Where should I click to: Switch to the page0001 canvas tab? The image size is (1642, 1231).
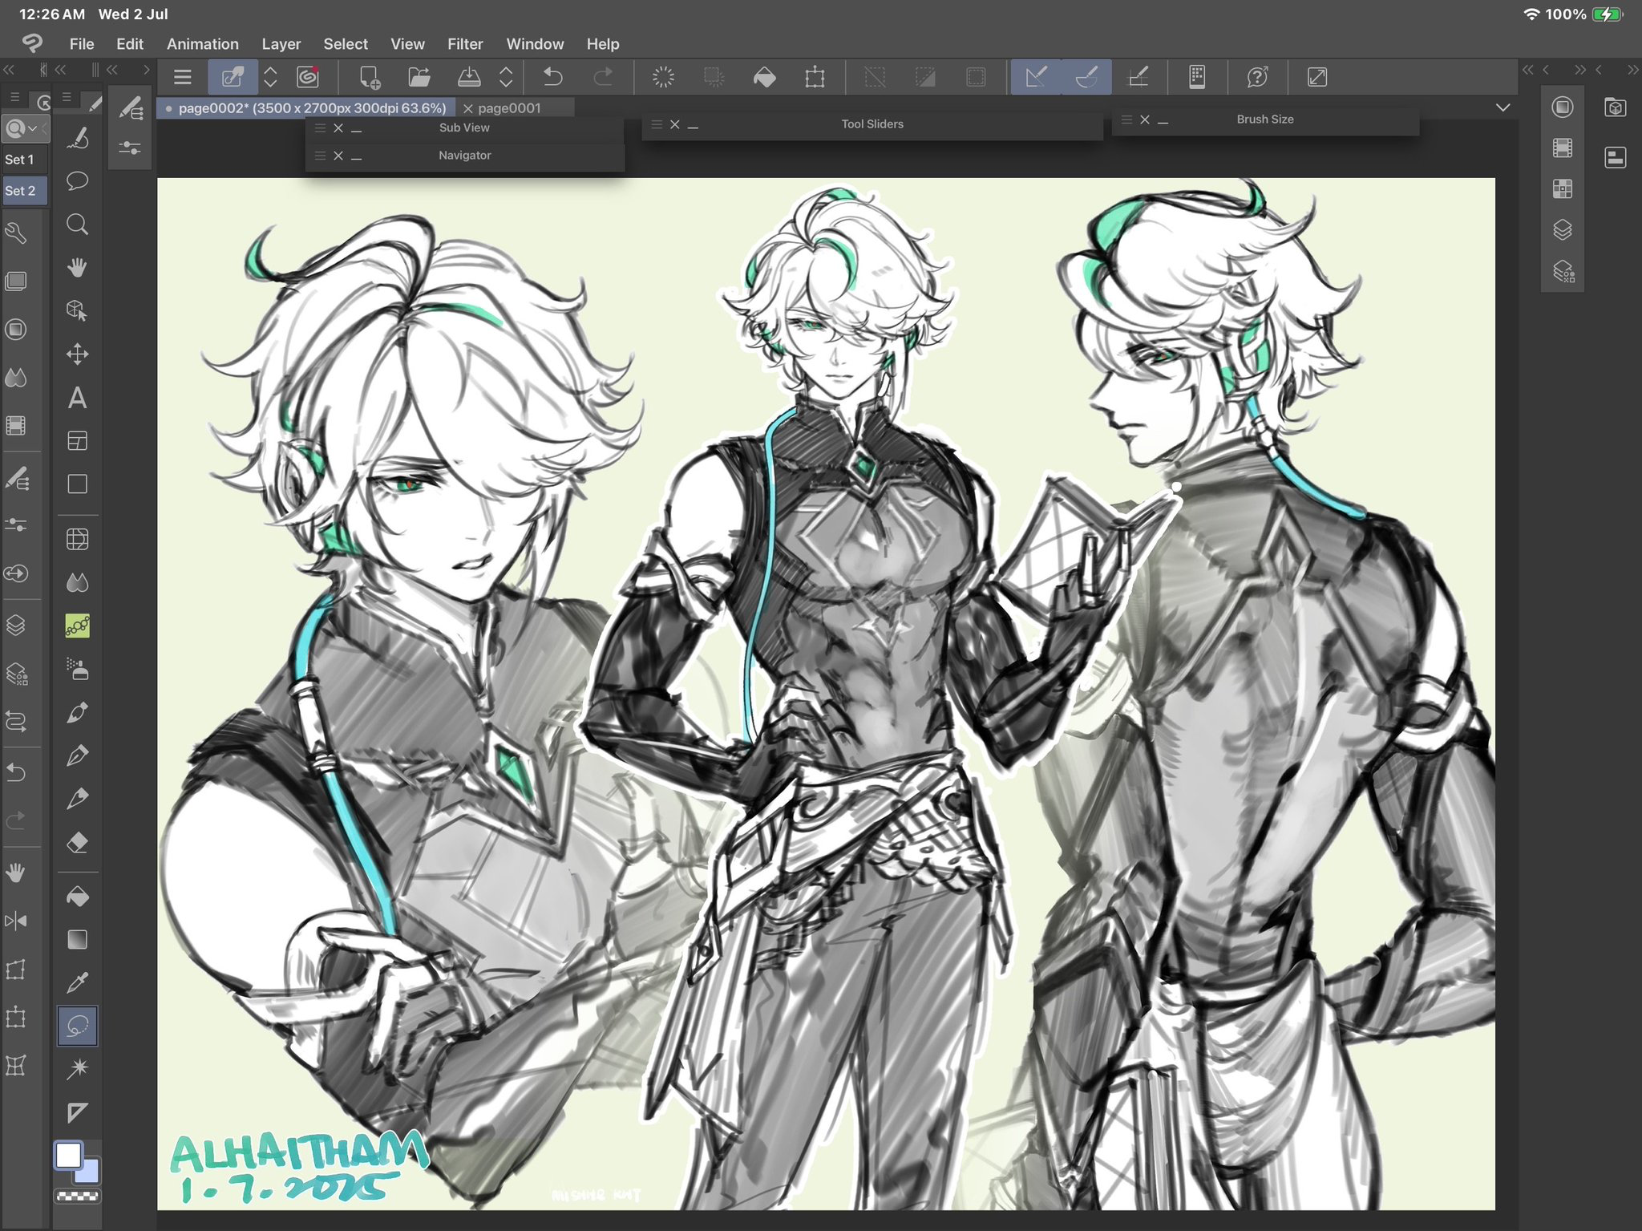509,108
